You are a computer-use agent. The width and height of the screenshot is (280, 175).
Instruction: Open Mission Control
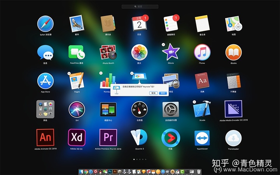108,109
